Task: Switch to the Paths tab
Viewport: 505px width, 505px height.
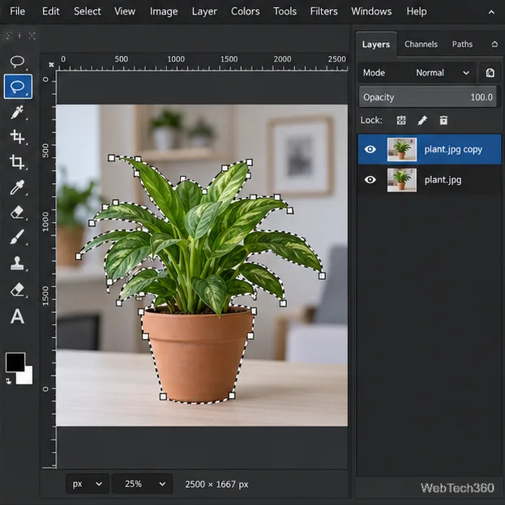Action: click(x=462, y=44)
